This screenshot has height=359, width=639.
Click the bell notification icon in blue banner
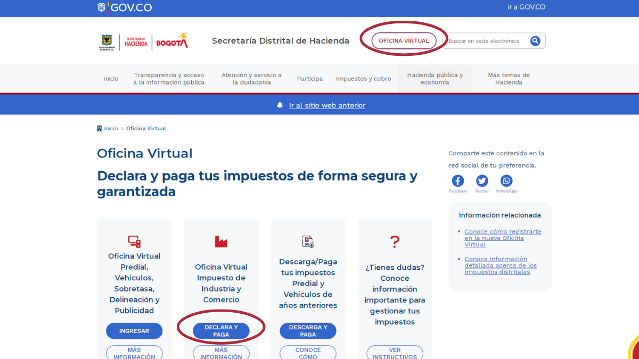280,105
